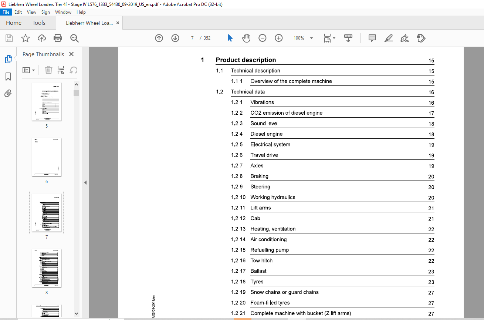Click the Travel drive entry
The width and height of the screenshot is (484, 320).
[264, 155]
